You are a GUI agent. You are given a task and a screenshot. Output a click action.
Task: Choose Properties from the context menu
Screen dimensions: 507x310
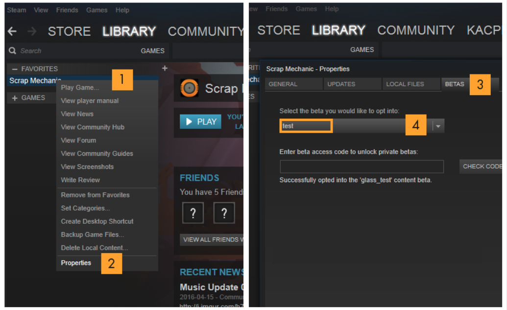click(76, 263)
